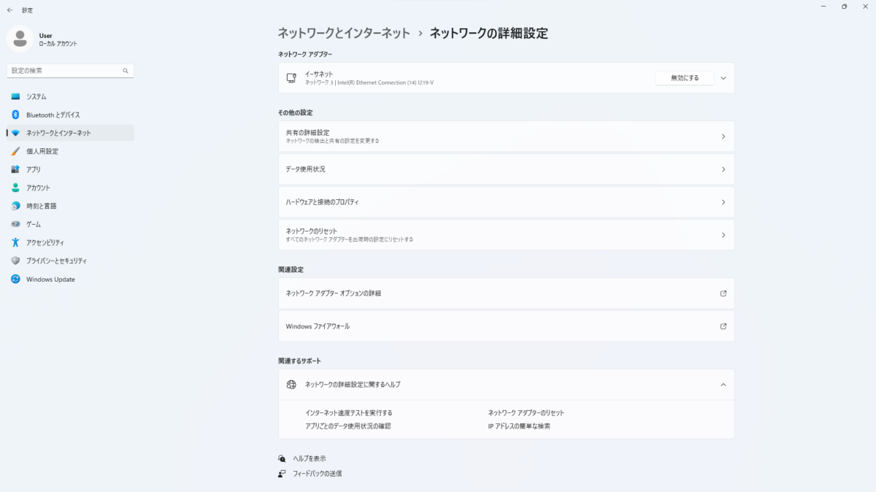Image resolution: width=876 pixels, height=492 pixels.
Task: Click the User profile avatar
Action: tap(20, 39)
